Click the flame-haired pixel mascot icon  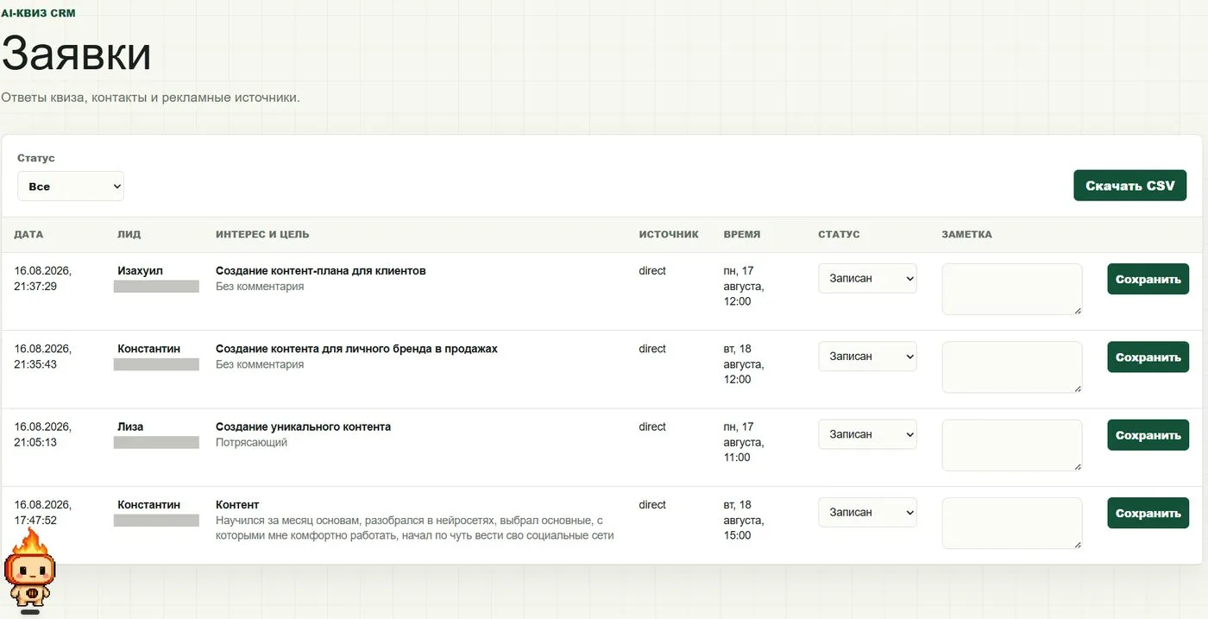click(30, 570)
